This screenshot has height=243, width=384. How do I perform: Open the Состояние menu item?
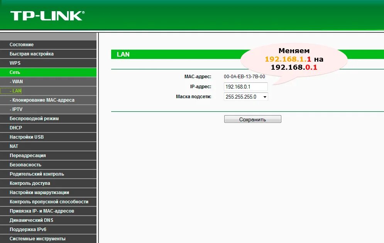pos(48,45)
